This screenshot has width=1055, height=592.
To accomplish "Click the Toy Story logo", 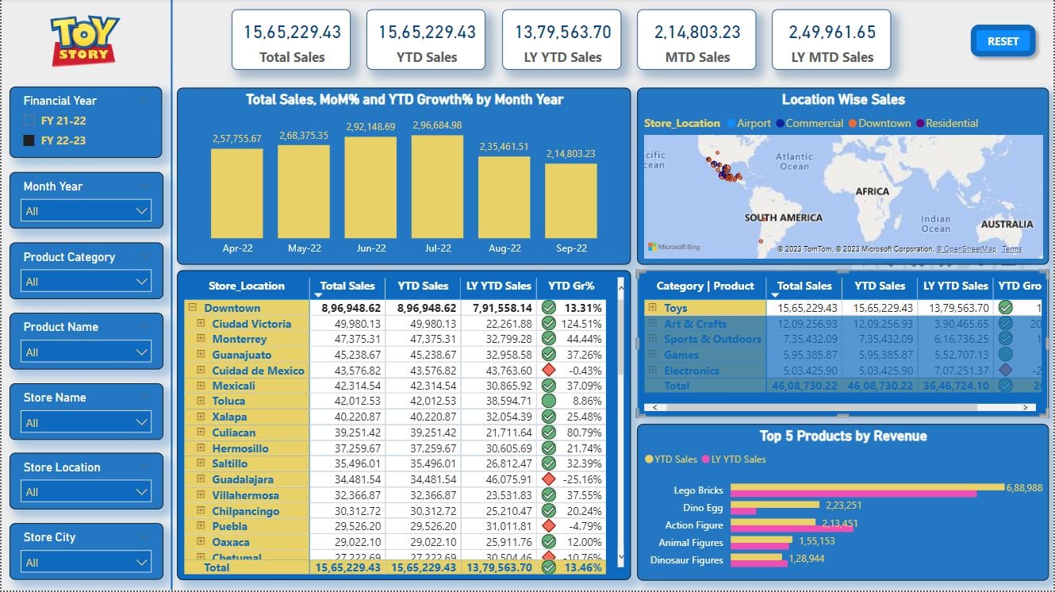I will pyautogui.click(x=85, y=40).
